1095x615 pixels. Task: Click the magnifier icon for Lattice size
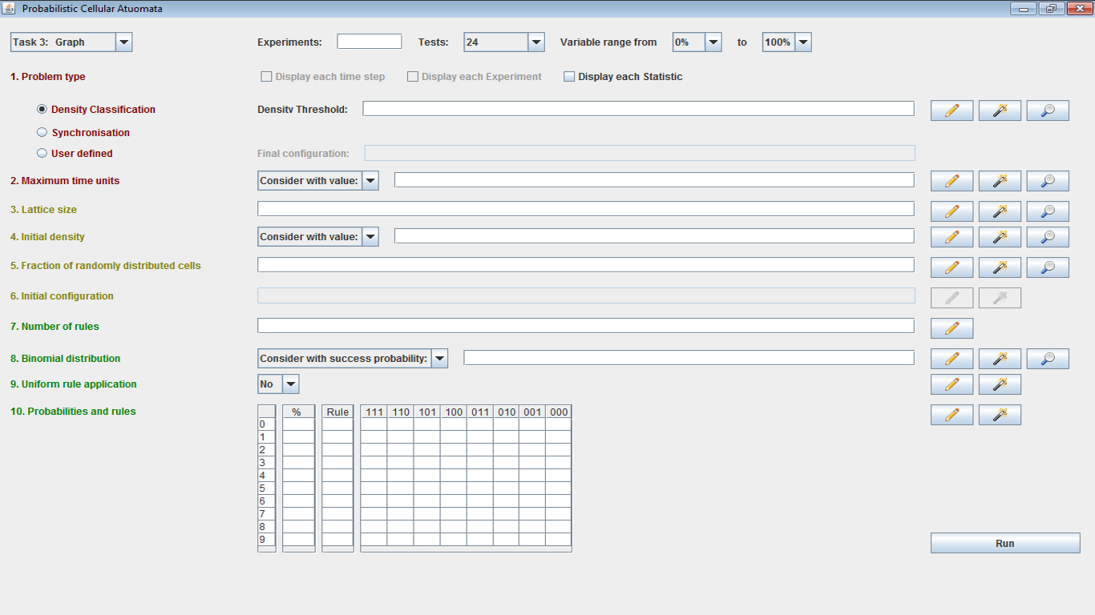(1048, 211)
